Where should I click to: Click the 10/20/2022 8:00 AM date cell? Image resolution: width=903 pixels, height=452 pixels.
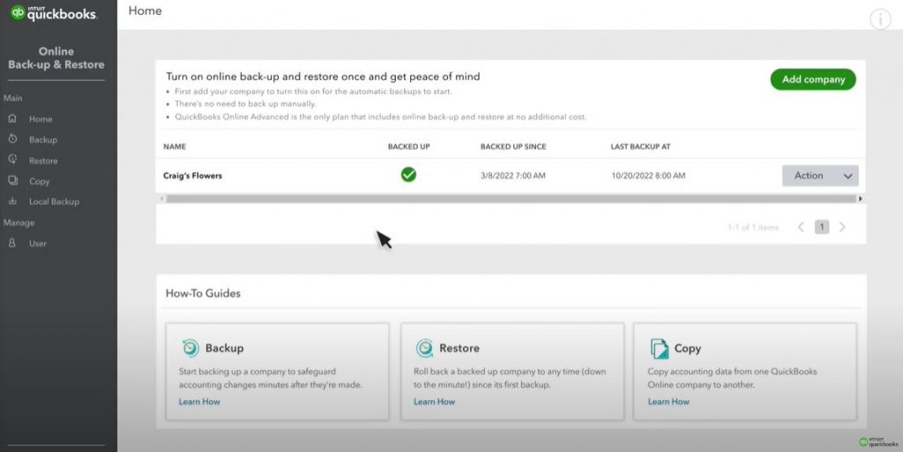(648, 175)
